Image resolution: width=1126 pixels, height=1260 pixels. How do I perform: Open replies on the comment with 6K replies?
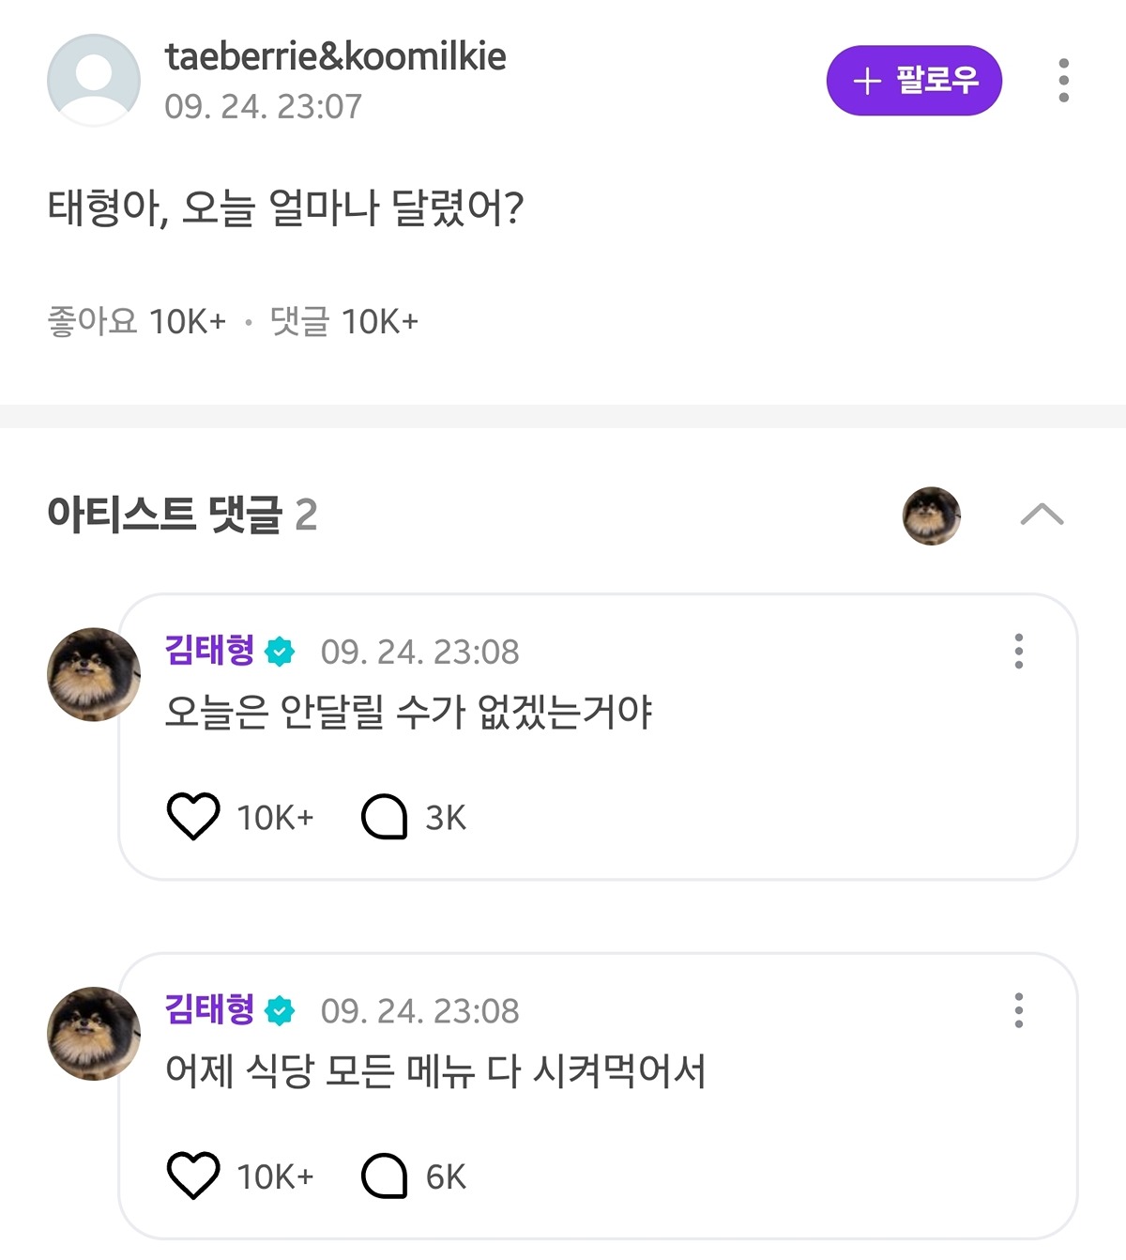385,1176
